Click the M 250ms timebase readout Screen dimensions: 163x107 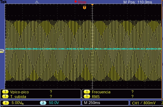[92, 103]
